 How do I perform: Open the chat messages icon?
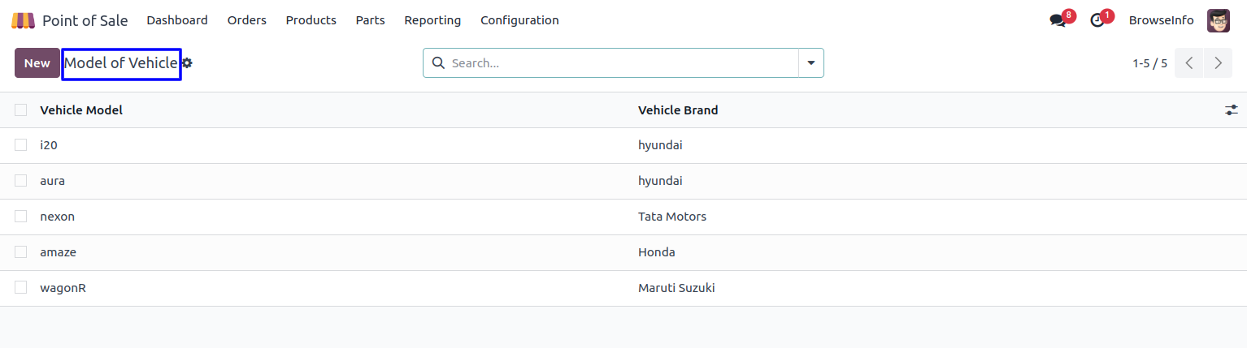pyautogui.click(x=1058, y=20)
